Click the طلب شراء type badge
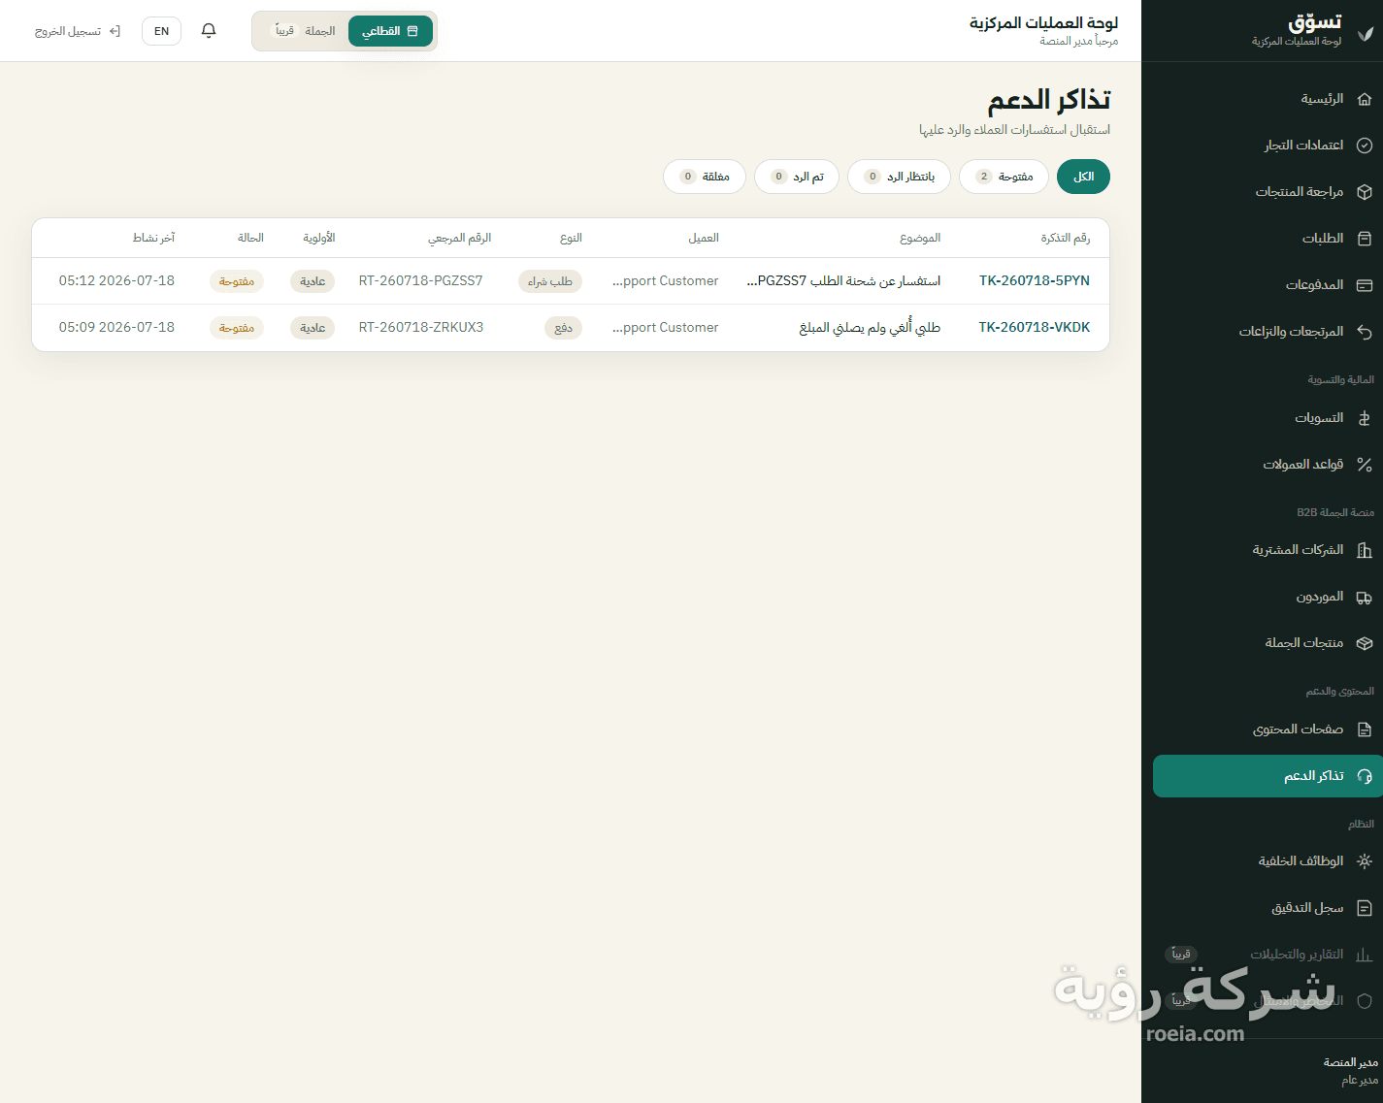 tap(550, 281)
